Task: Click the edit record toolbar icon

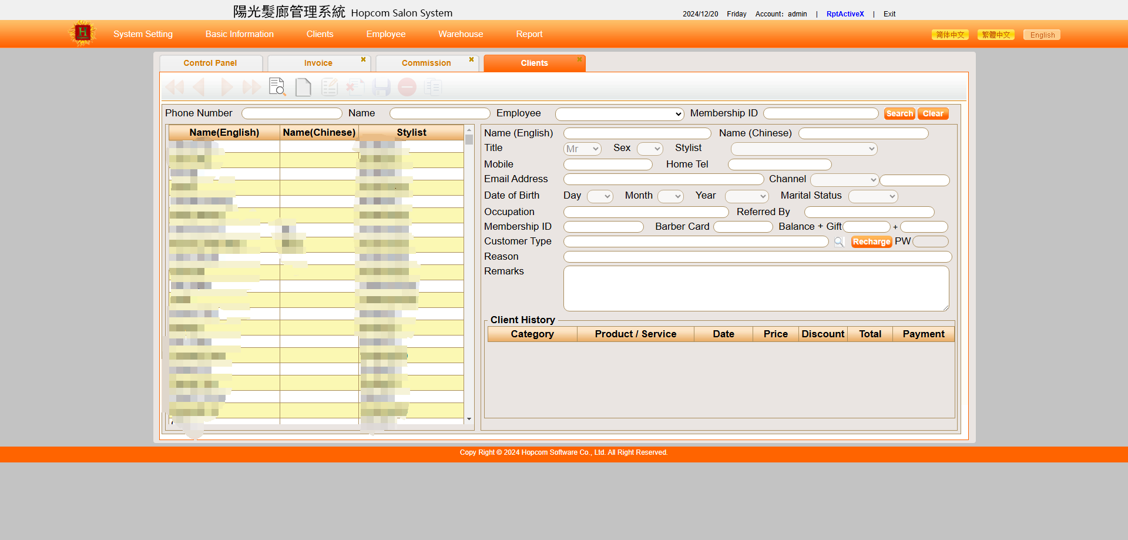Action: 330,87
